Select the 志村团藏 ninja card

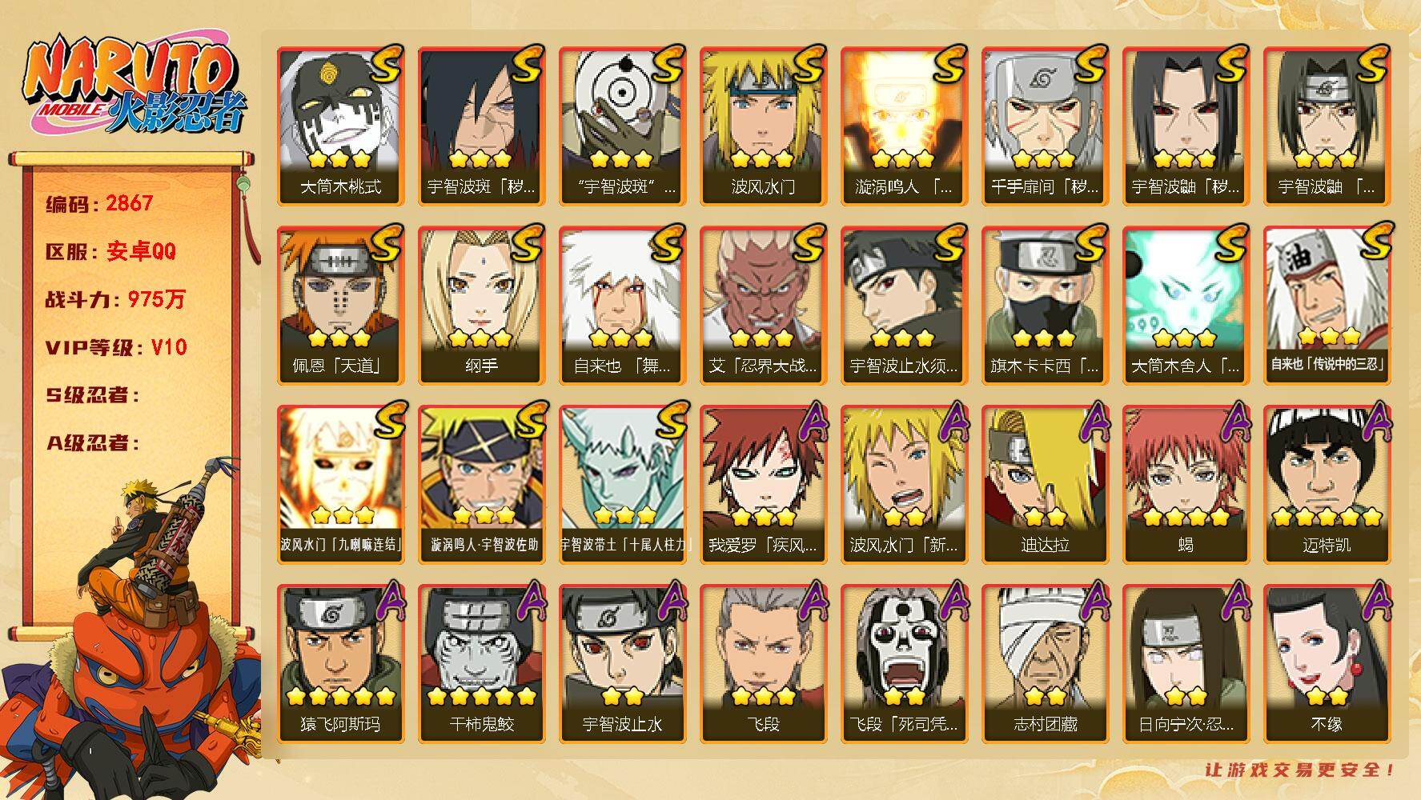click(1045, 664)
